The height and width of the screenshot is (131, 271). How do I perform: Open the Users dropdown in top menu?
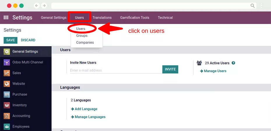[79, 17]
